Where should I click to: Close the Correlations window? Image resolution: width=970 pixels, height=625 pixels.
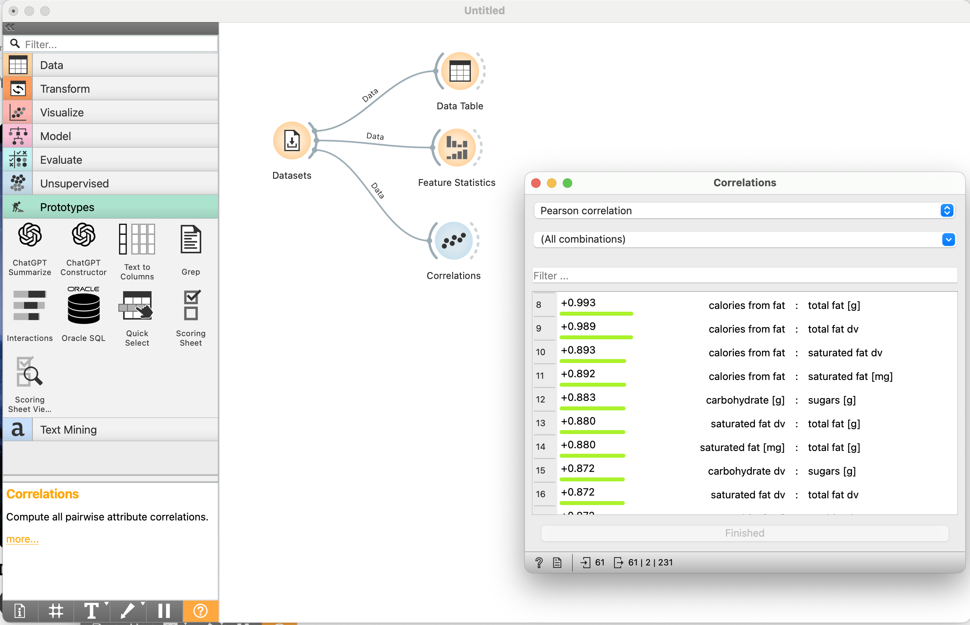coord(536,183)
